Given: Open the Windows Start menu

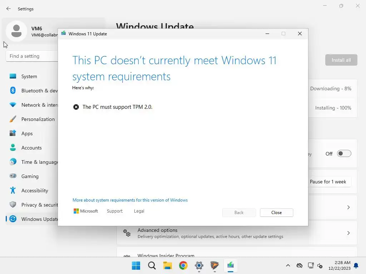Looking at the screenshot, I should point(136,265).
